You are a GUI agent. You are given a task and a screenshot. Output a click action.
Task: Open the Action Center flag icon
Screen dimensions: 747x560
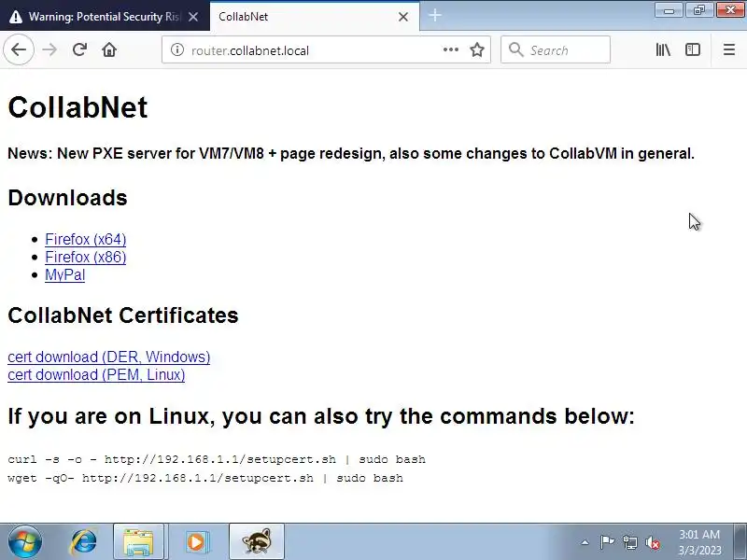(x=607, y=542)
